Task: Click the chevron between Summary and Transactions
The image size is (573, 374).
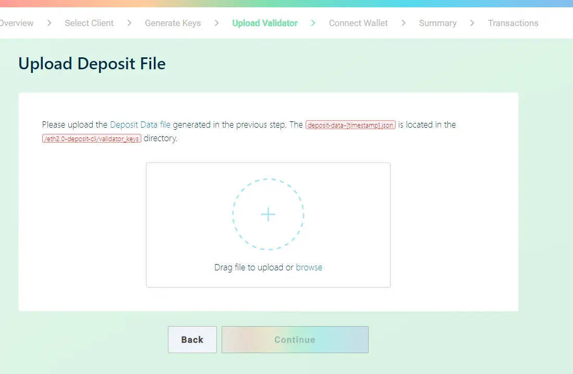Action: click(x=472, y=23)
